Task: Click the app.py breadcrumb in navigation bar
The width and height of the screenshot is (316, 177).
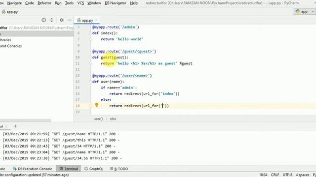Action: point(10,12)
